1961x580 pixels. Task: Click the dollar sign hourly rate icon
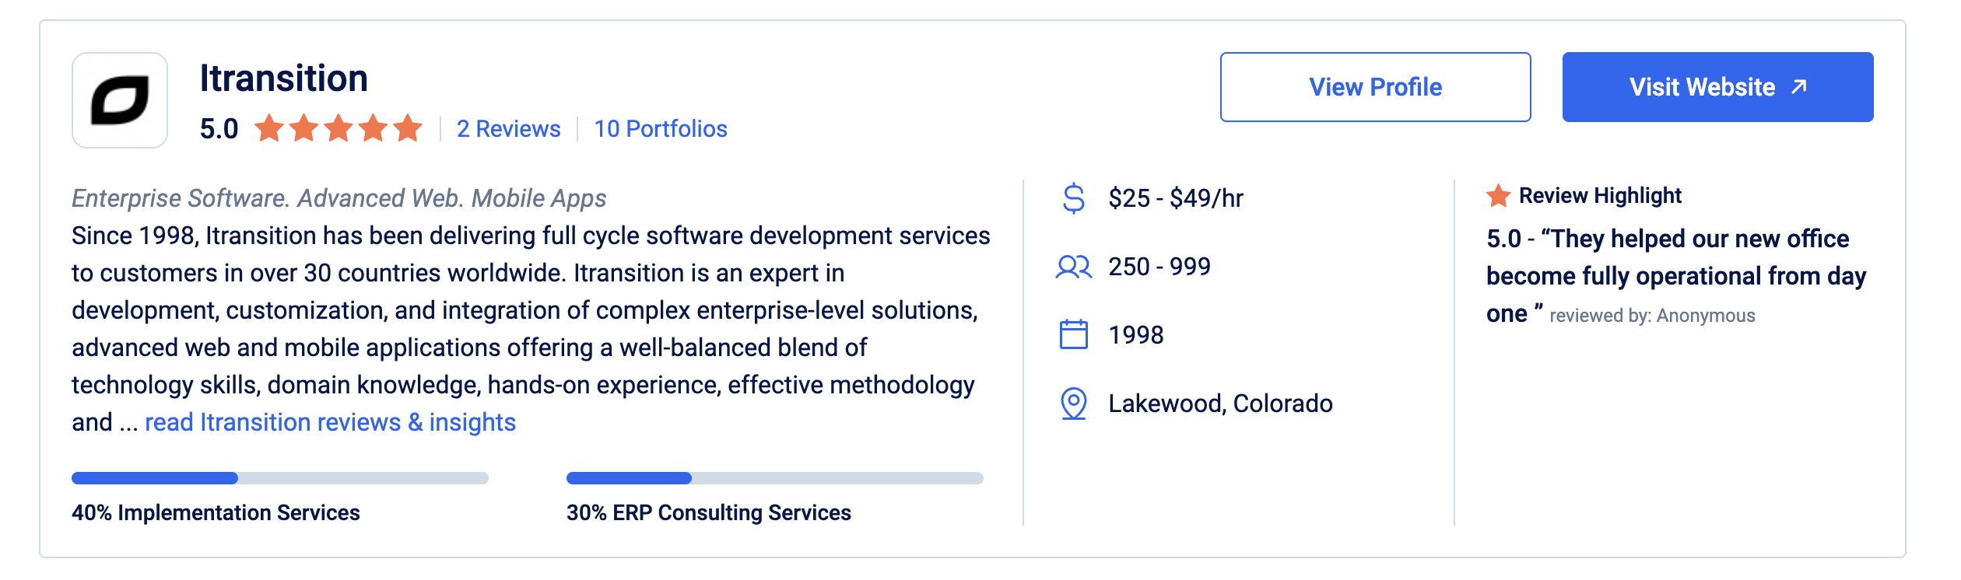1074,198
